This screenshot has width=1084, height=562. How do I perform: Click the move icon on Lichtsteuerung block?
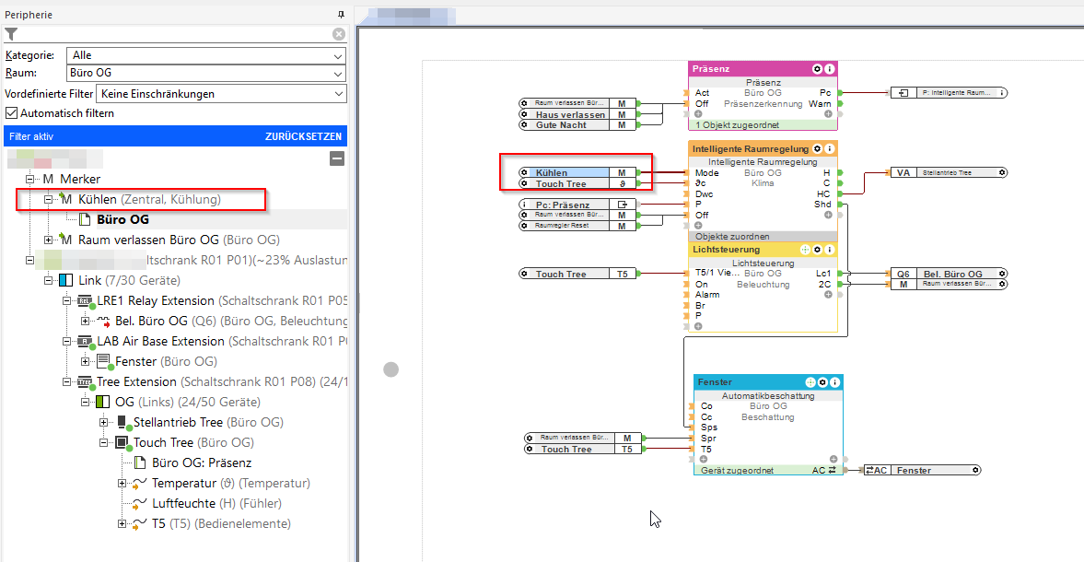pyautogui.click(x=805, y=250)
